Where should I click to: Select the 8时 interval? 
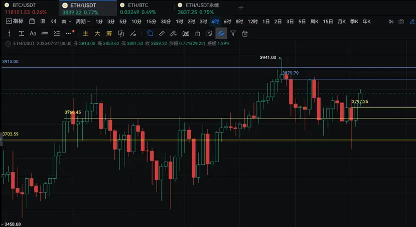tap(239, 22)
